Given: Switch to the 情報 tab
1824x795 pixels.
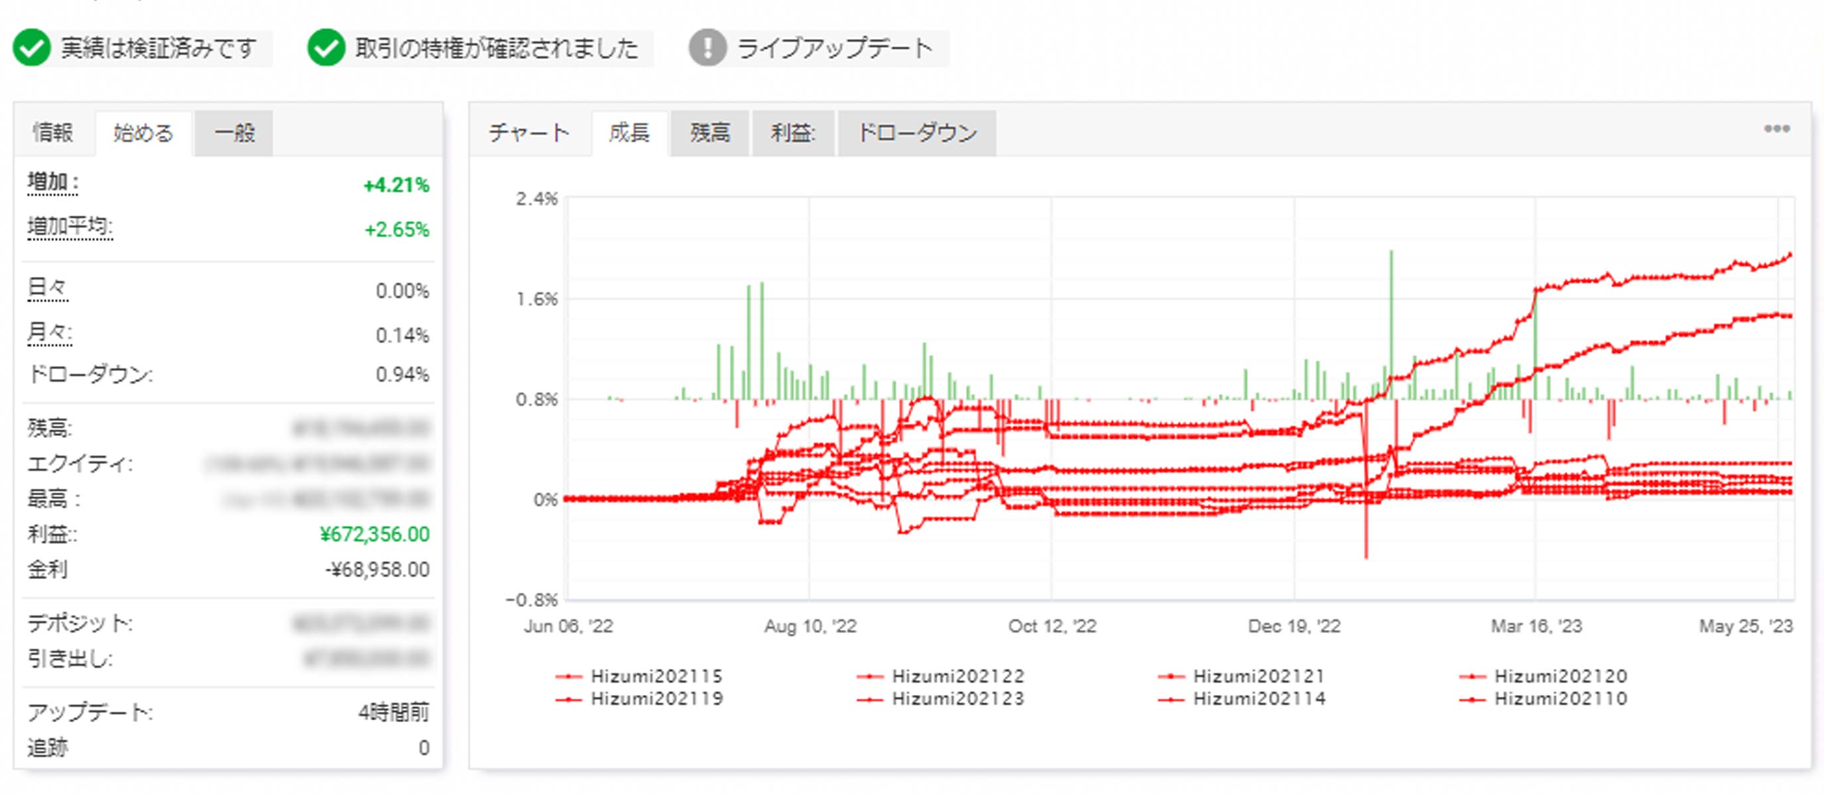Looking at the screenshot, I should tap(53, 132).
